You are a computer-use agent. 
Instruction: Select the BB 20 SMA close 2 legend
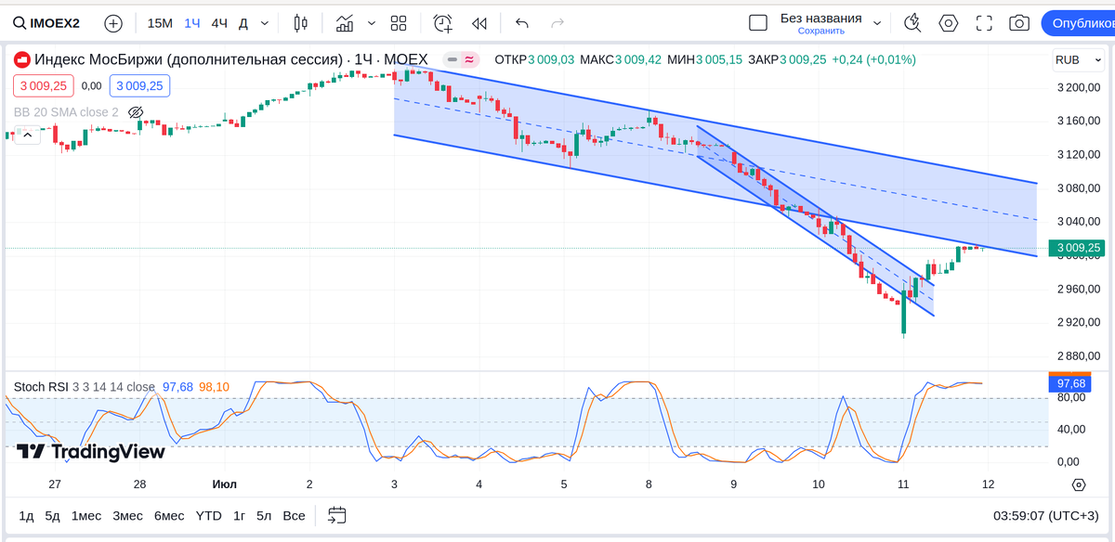(x=66, y=112)
